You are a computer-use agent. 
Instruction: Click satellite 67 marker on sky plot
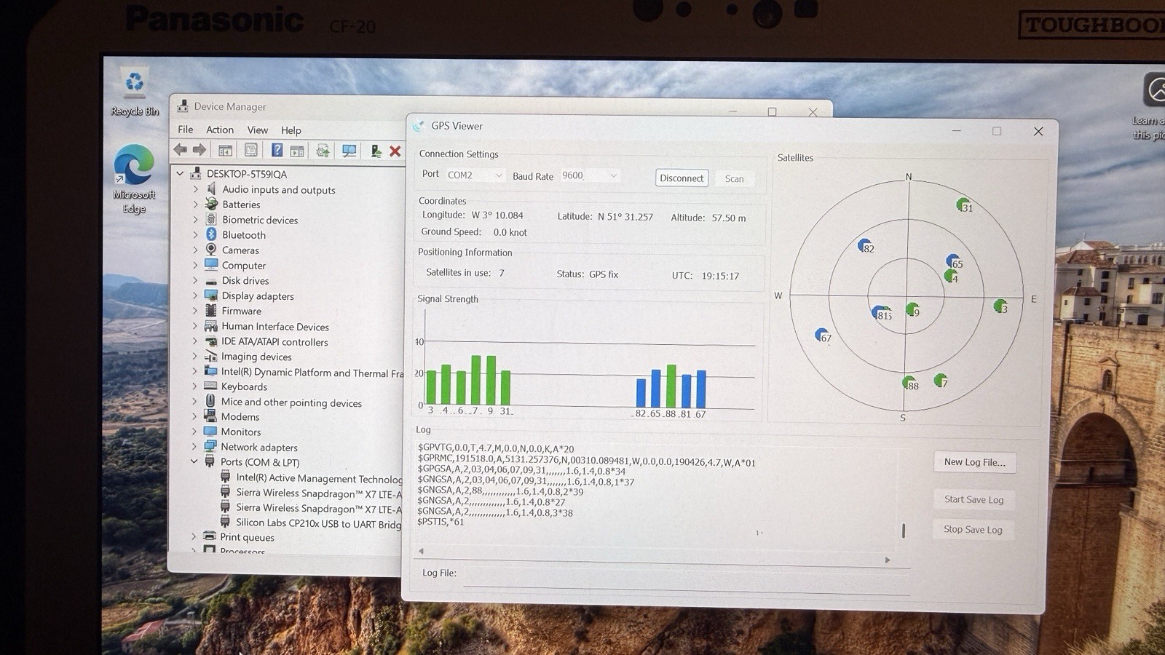click(x=823, y=336)
